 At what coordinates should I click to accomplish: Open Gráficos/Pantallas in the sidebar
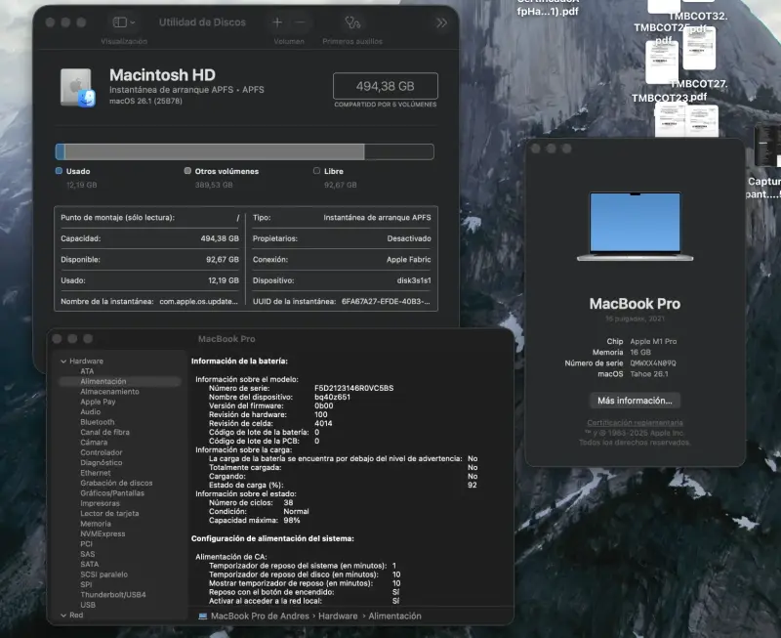pos(112,493)
